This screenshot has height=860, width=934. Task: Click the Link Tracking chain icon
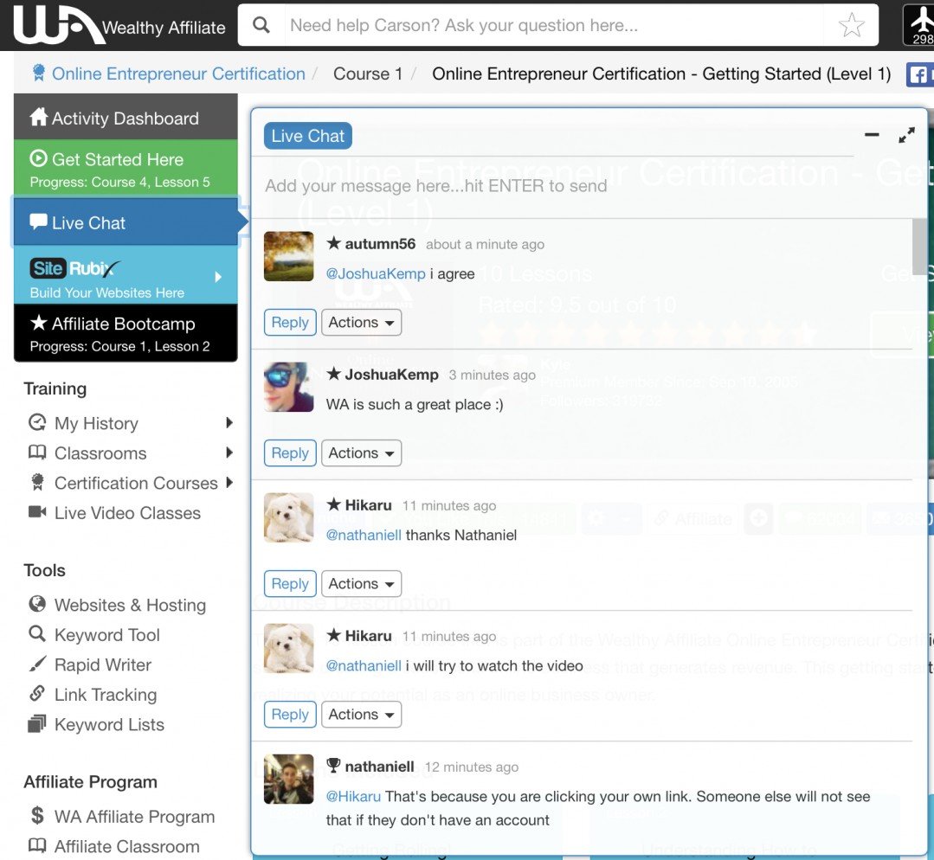(37, 693)
